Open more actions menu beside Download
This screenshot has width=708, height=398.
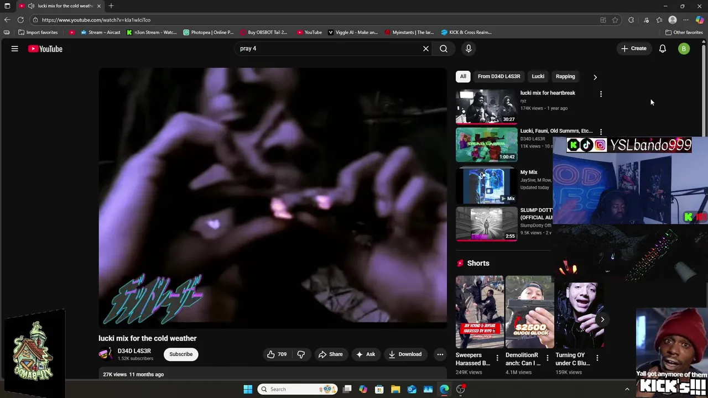440,354
